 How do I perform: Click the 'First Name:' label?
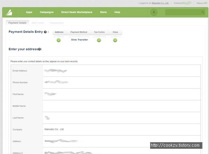coord(18,94)
